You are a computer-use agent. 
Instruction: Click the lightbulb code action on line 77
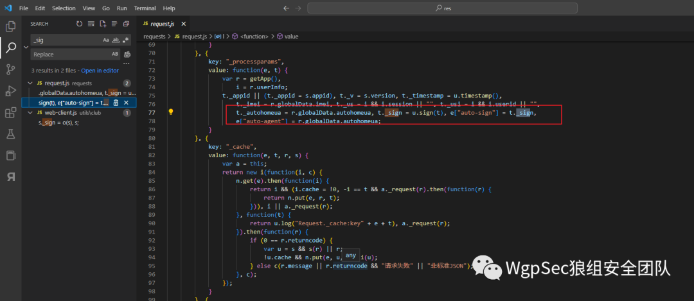click(171, 112)
